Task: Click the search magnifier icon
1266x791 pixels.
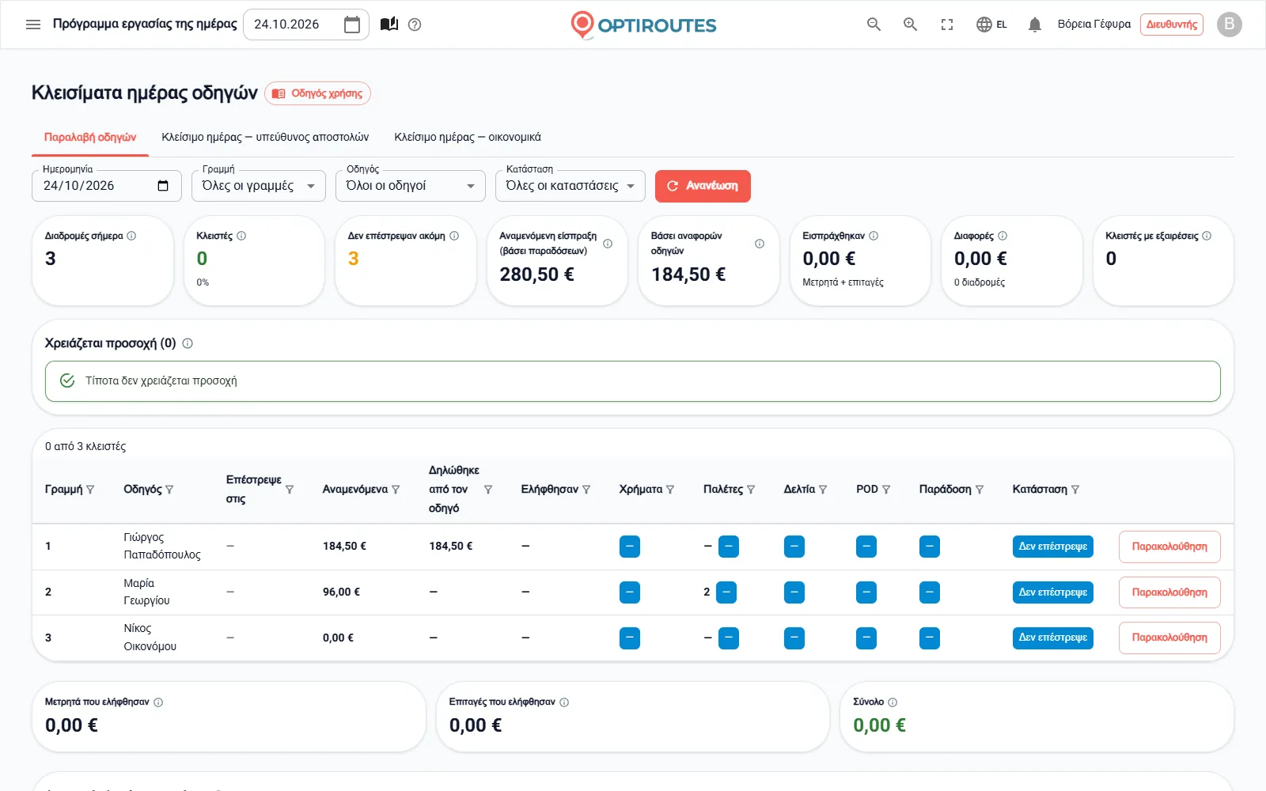Action: [x=874, y=25]
